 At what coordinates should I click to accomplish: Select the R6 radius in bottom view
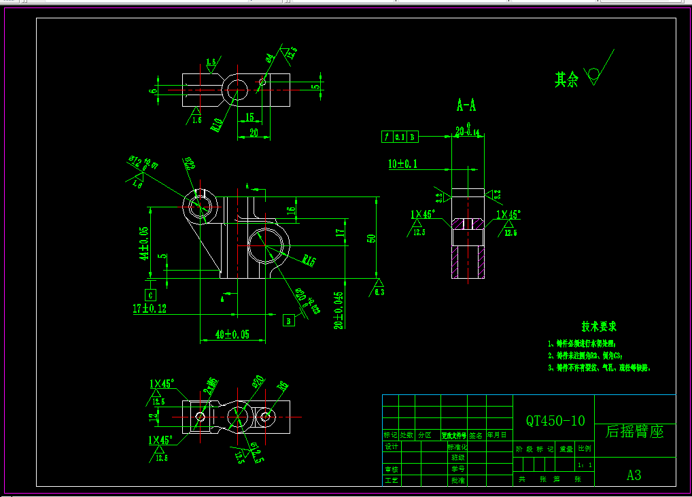[283, 385]
